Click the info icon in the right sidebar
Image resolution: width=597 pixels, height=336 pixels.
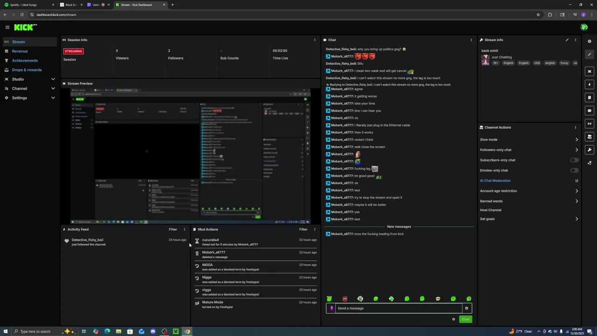(590, 42)
